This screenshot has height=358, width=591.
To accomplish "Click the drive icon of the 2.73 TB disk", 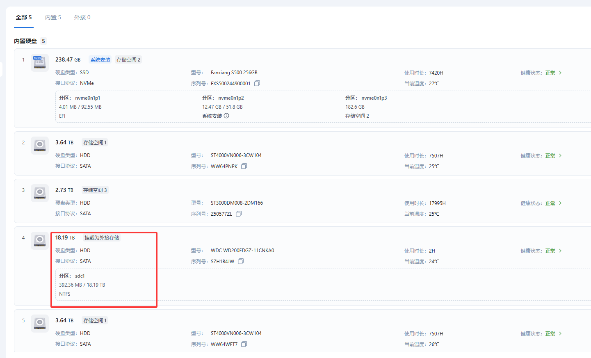I will 40,193.
